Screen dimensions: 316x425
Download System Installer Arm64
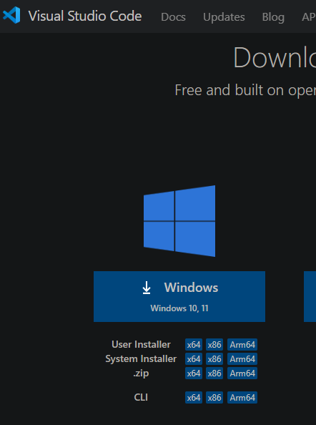pyautogui.click(x=242, y=359)
